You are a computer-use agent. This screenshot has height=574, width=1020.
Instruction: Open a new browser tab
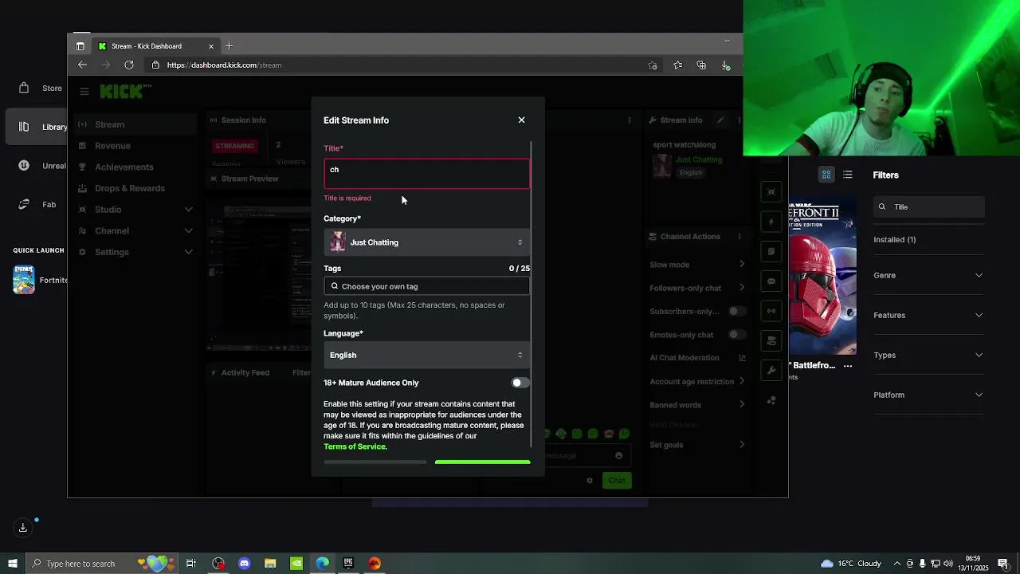(229, 46)
